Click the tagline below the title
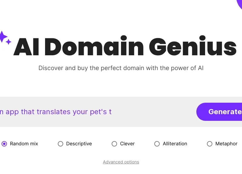242x174 pixels. pyautogui.click(x=121, y=68)
